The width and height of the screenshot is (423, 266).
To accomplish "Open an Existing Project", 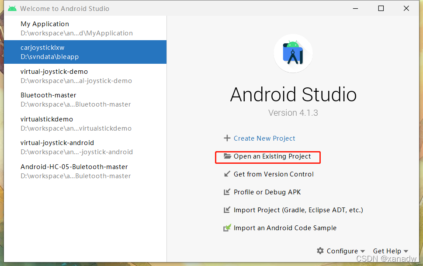I will coord(272,156).
